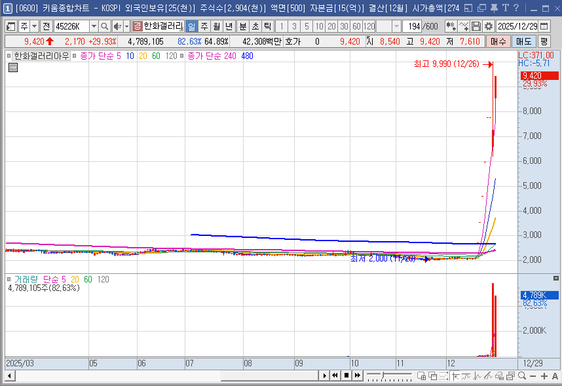Open the stock code 45226K dropdown
The width and height of the screenshot is (562, 386).
[x=94, y=26]
